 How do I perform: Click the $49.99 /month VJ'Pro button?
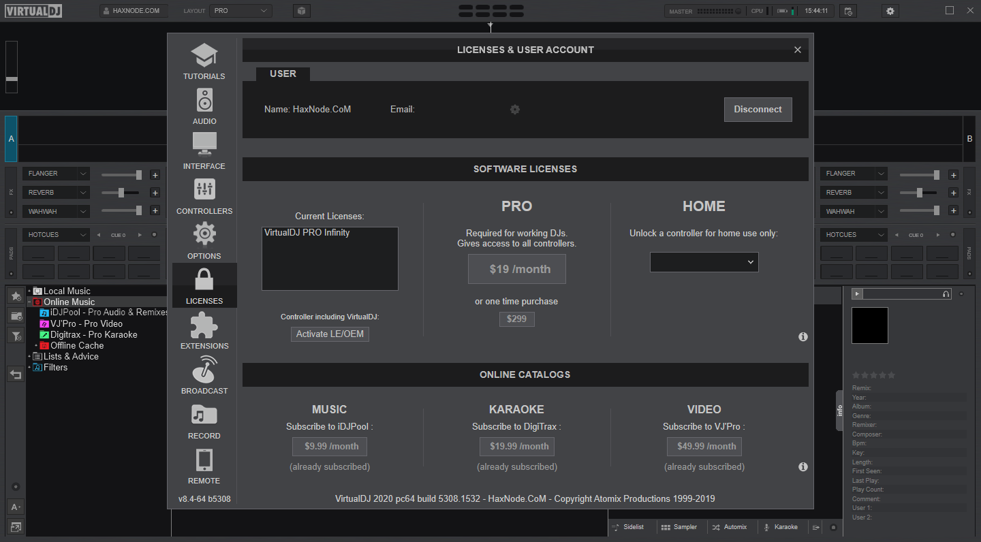pos(704,447)
